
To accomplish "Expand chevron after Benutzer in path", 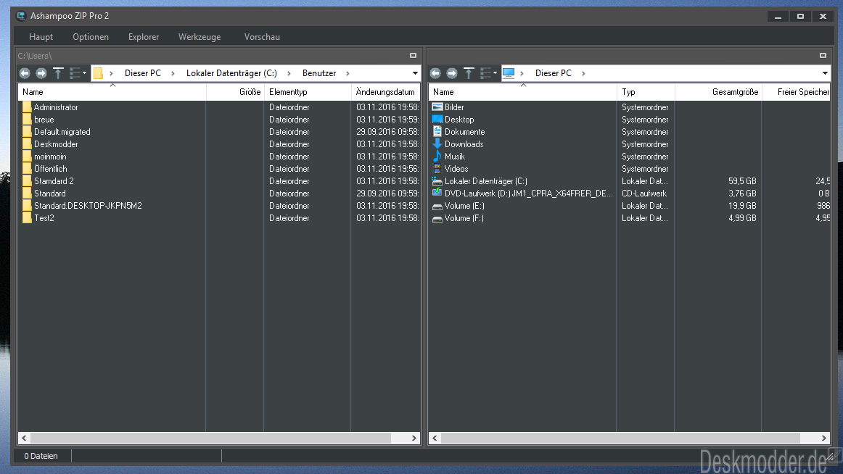I will 348,73.
